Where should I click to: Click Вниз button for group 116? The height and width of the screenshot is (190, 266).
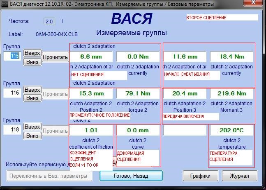click(x=32, y=98)
